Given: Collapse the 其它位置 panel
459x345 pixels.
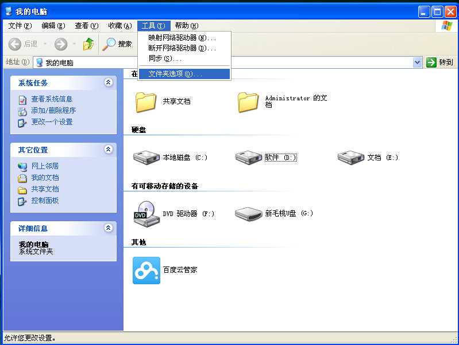Looking at the screenshot, I should point(109,149).
